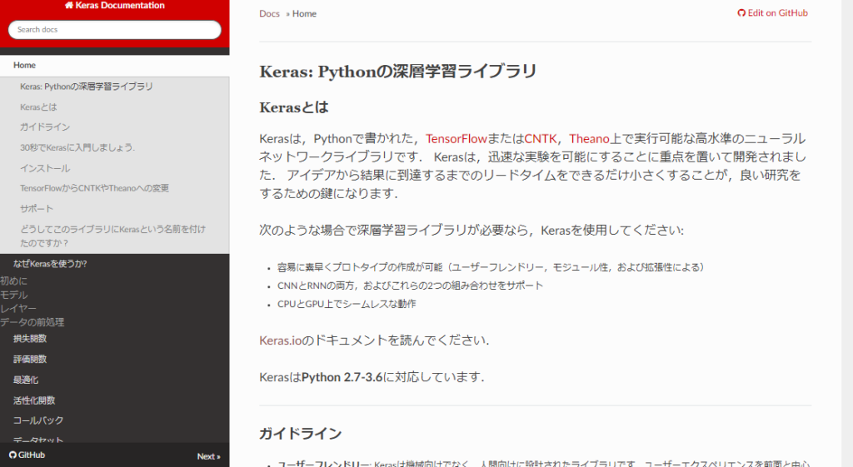Click the Edit on GitHub link
Image resolution: width=853 pixels, height=467 pixels.
pos(772,13)
